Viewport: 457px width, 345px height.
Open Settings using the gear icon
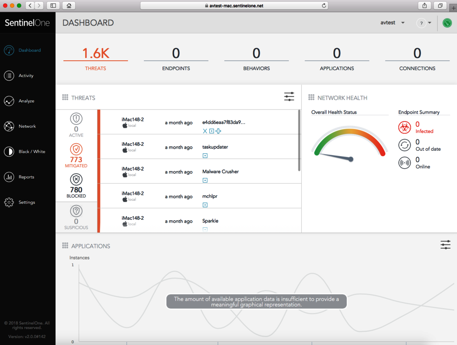coord(9,202)
